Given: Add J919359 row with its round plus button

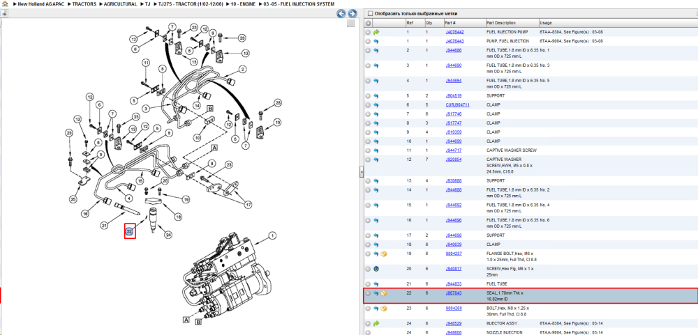Looking at the screenshot, I should click(x=368, y=132).
